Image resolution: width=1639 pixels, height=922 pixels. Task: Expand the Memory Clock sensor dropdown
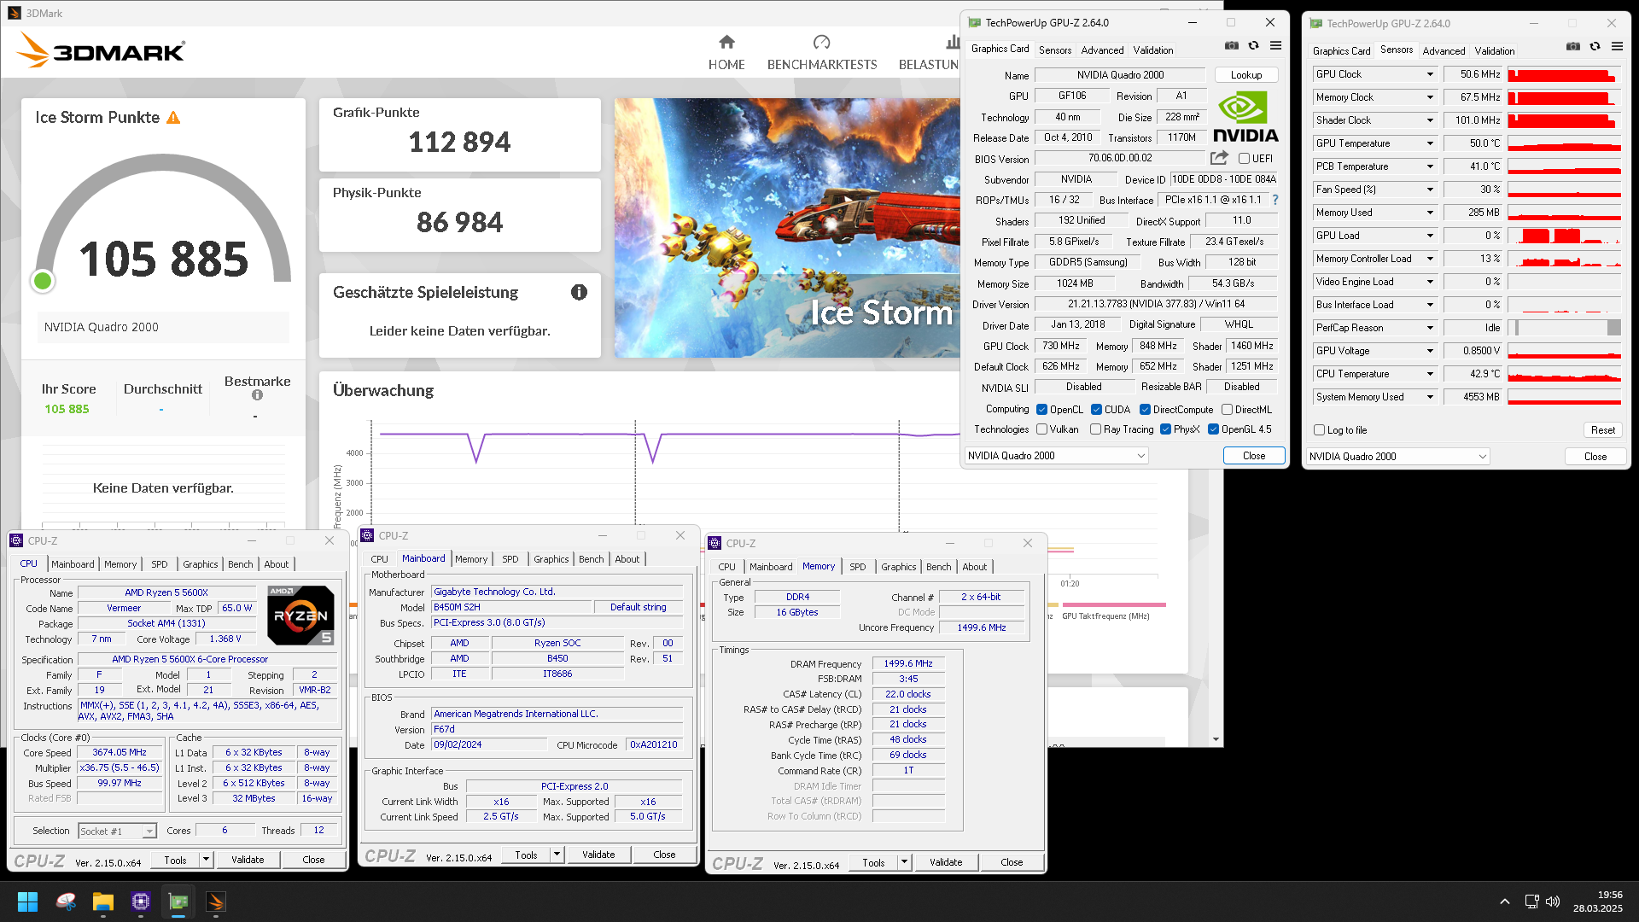1430,97
